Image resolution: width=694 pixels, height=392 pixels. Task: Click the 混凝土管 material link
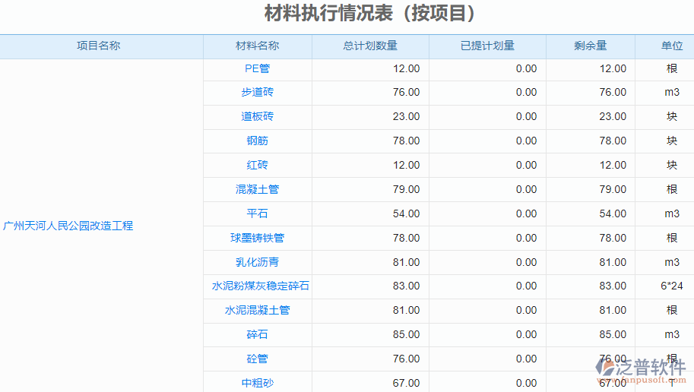[x=257, y=189]
